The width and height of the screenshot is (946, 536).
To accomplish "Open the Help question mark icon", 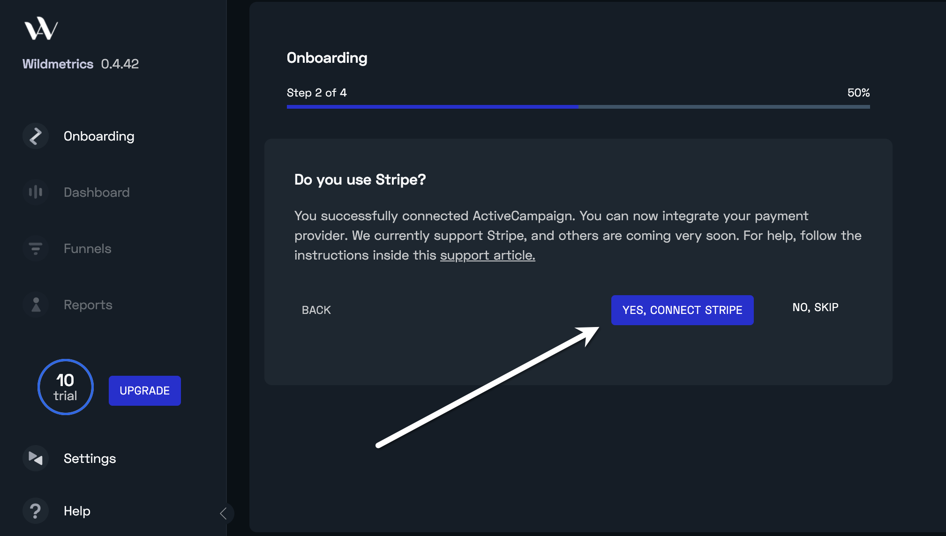I will click(36, 511).
